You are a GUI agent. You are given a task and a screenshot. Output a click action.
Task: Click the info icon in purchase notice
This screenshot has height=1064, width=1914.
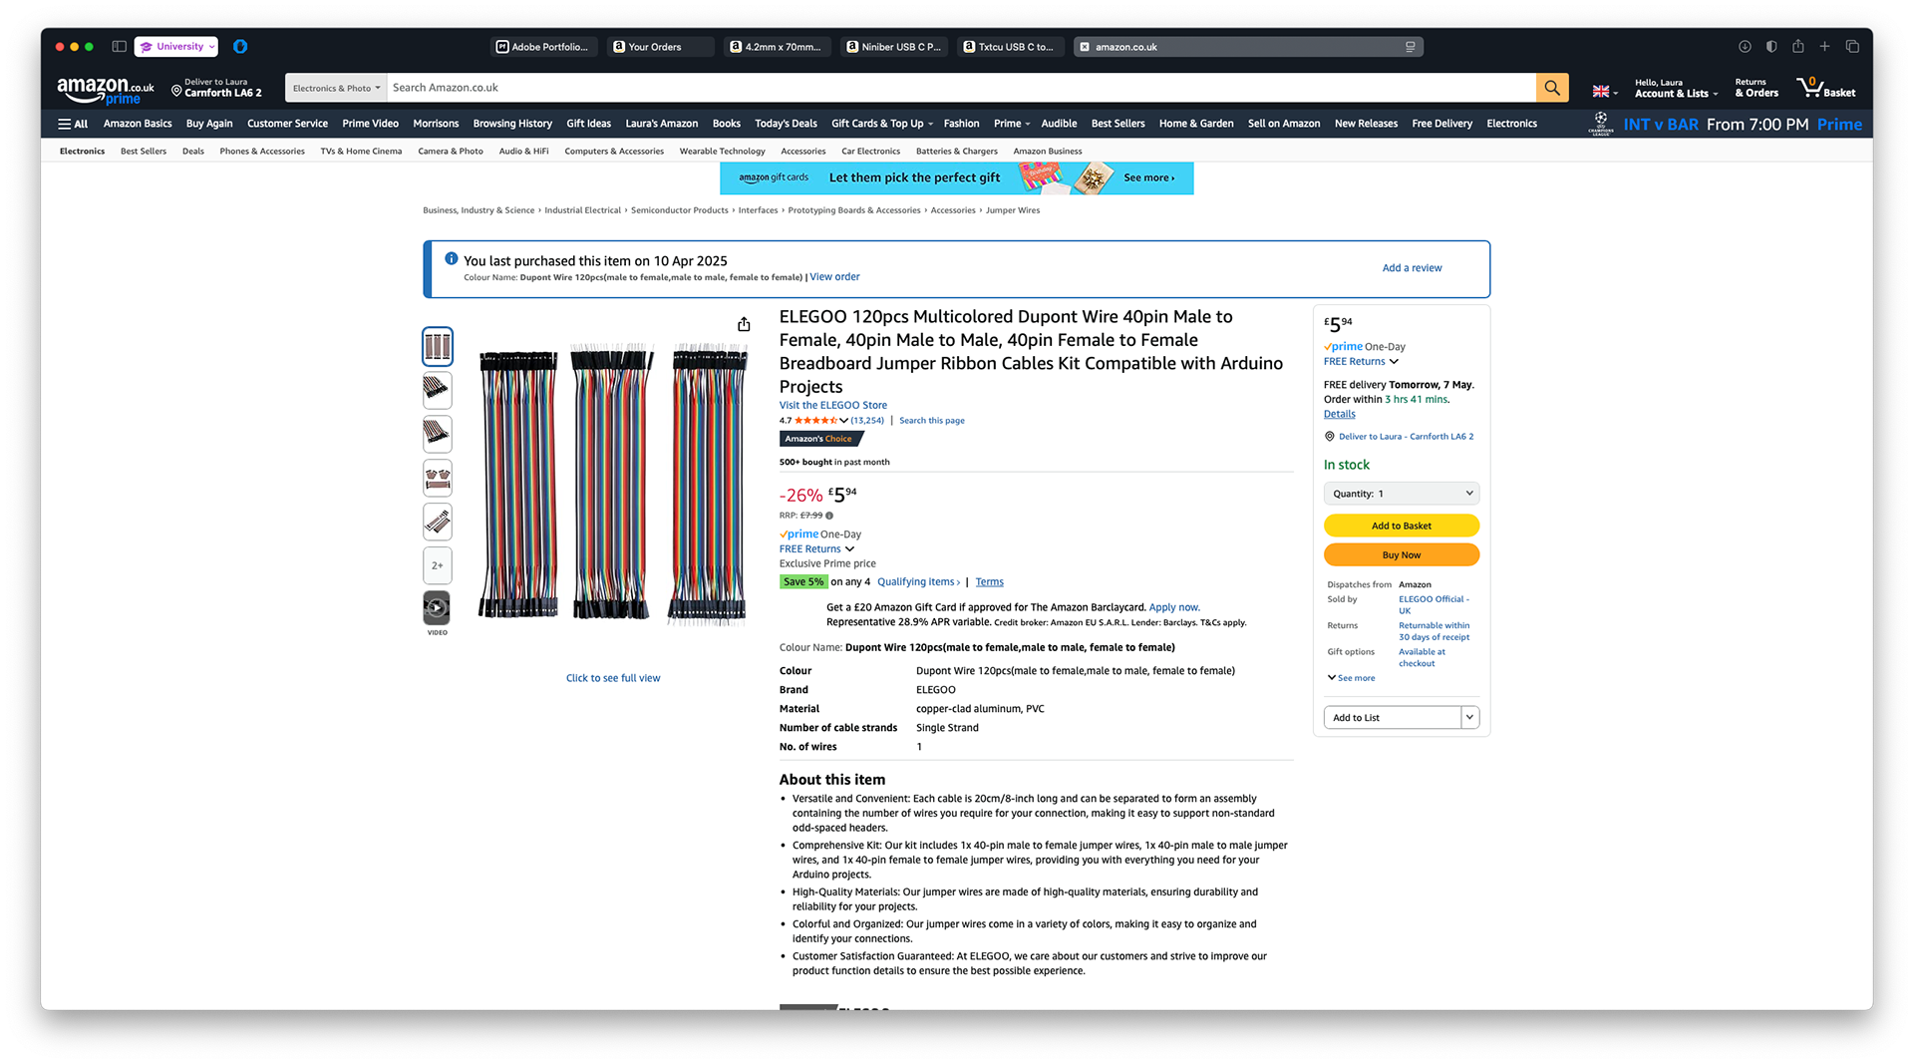451,259
